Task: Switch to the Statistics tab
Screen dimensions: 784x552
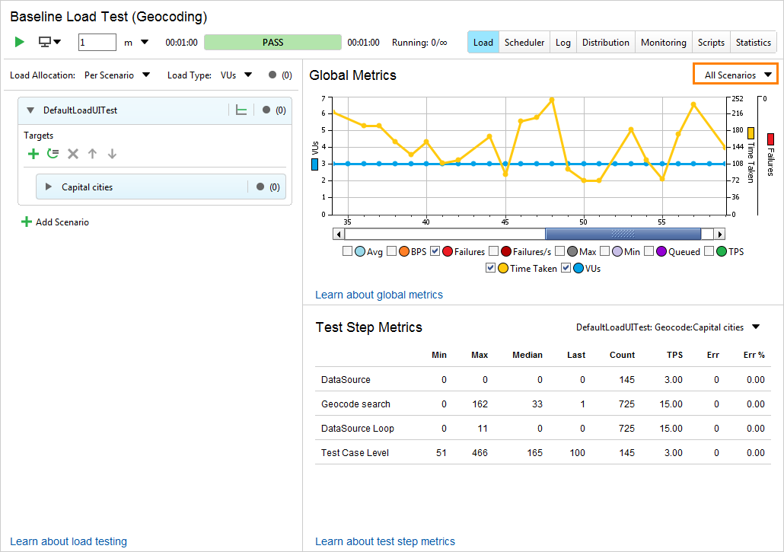Action: (x=753, y=43)
